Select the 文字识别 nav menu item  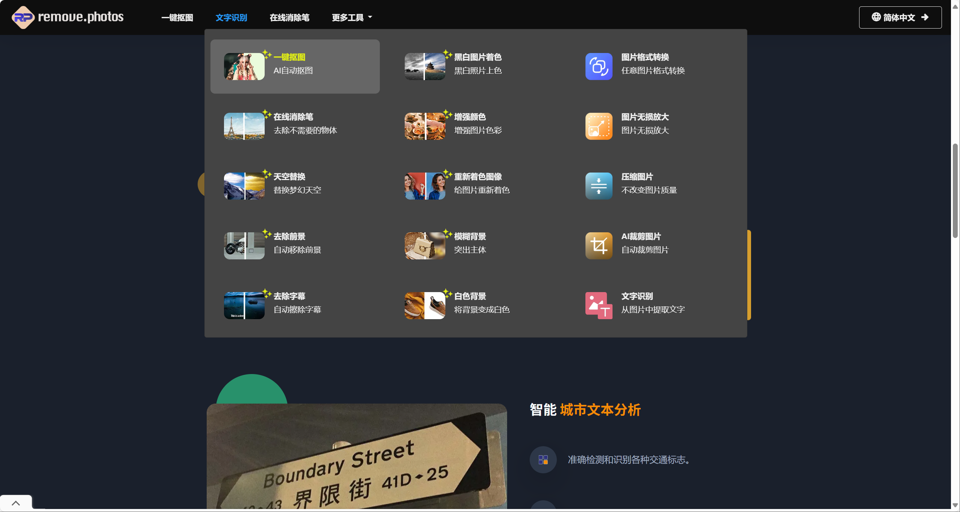231,18
